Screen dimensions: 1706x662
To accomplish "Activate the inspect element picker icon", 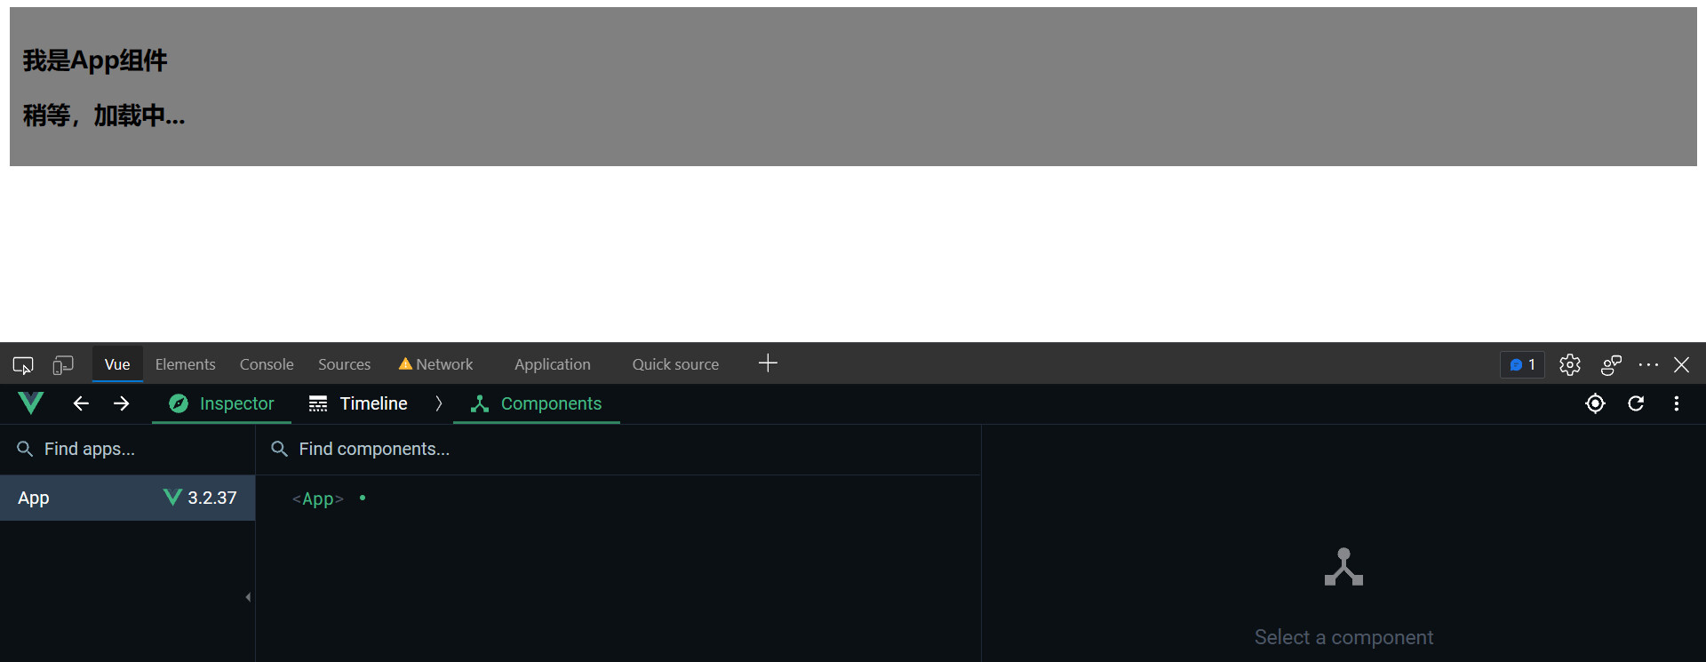I will [x=23, y=364].
